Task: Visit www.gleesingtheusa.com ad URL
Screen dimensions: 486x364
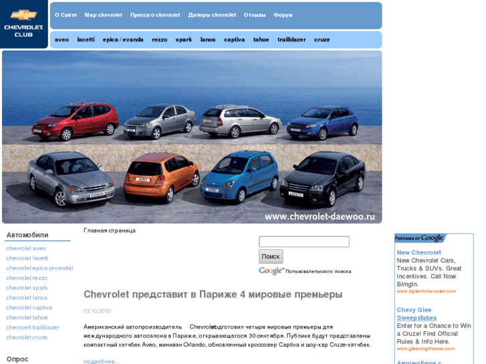Action: (x=426, y=349)
